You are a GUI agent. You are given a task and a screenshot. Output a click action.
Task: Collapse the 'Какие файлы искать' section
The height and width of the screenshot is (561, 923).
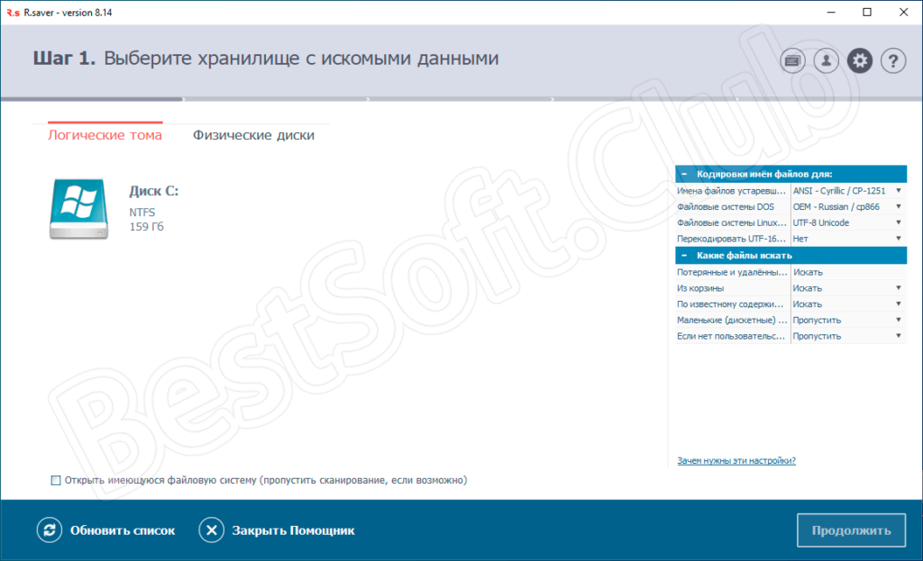(x=684, y=256)
